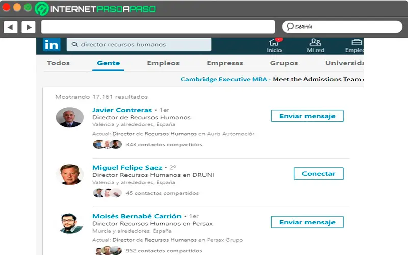
Task: Send message to Moisés Bernabé Carrión
Action: pyautogui.click(x=307, y=222)
